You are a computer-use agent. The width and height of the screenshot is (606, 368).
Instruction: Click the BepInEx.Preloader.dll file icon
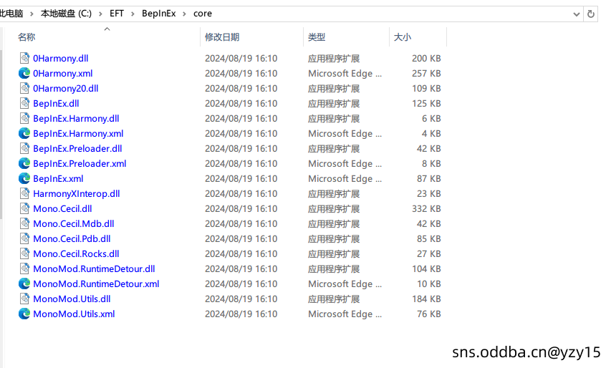pos(24,149)
